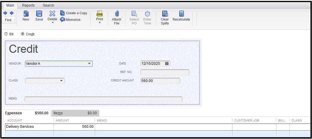Click the MEMO column header
Viewport: 312px width, 139px height.
[102, 120]
